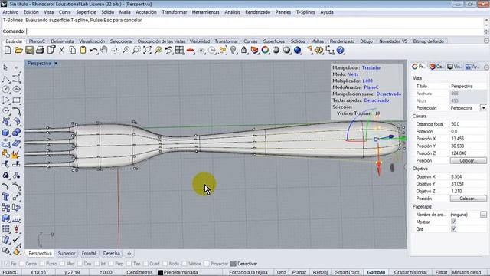Image resolution: width=490 pixels, height=276 pixels.
Task: Toggle the Fin osnap checkbox
Action: [6, 264]
